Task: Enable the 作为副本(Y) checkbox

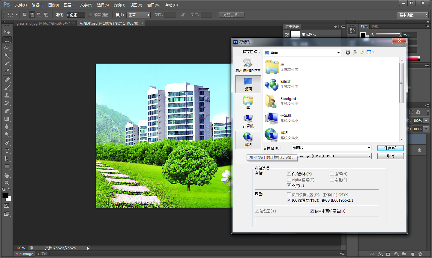Action: (289, 174)
